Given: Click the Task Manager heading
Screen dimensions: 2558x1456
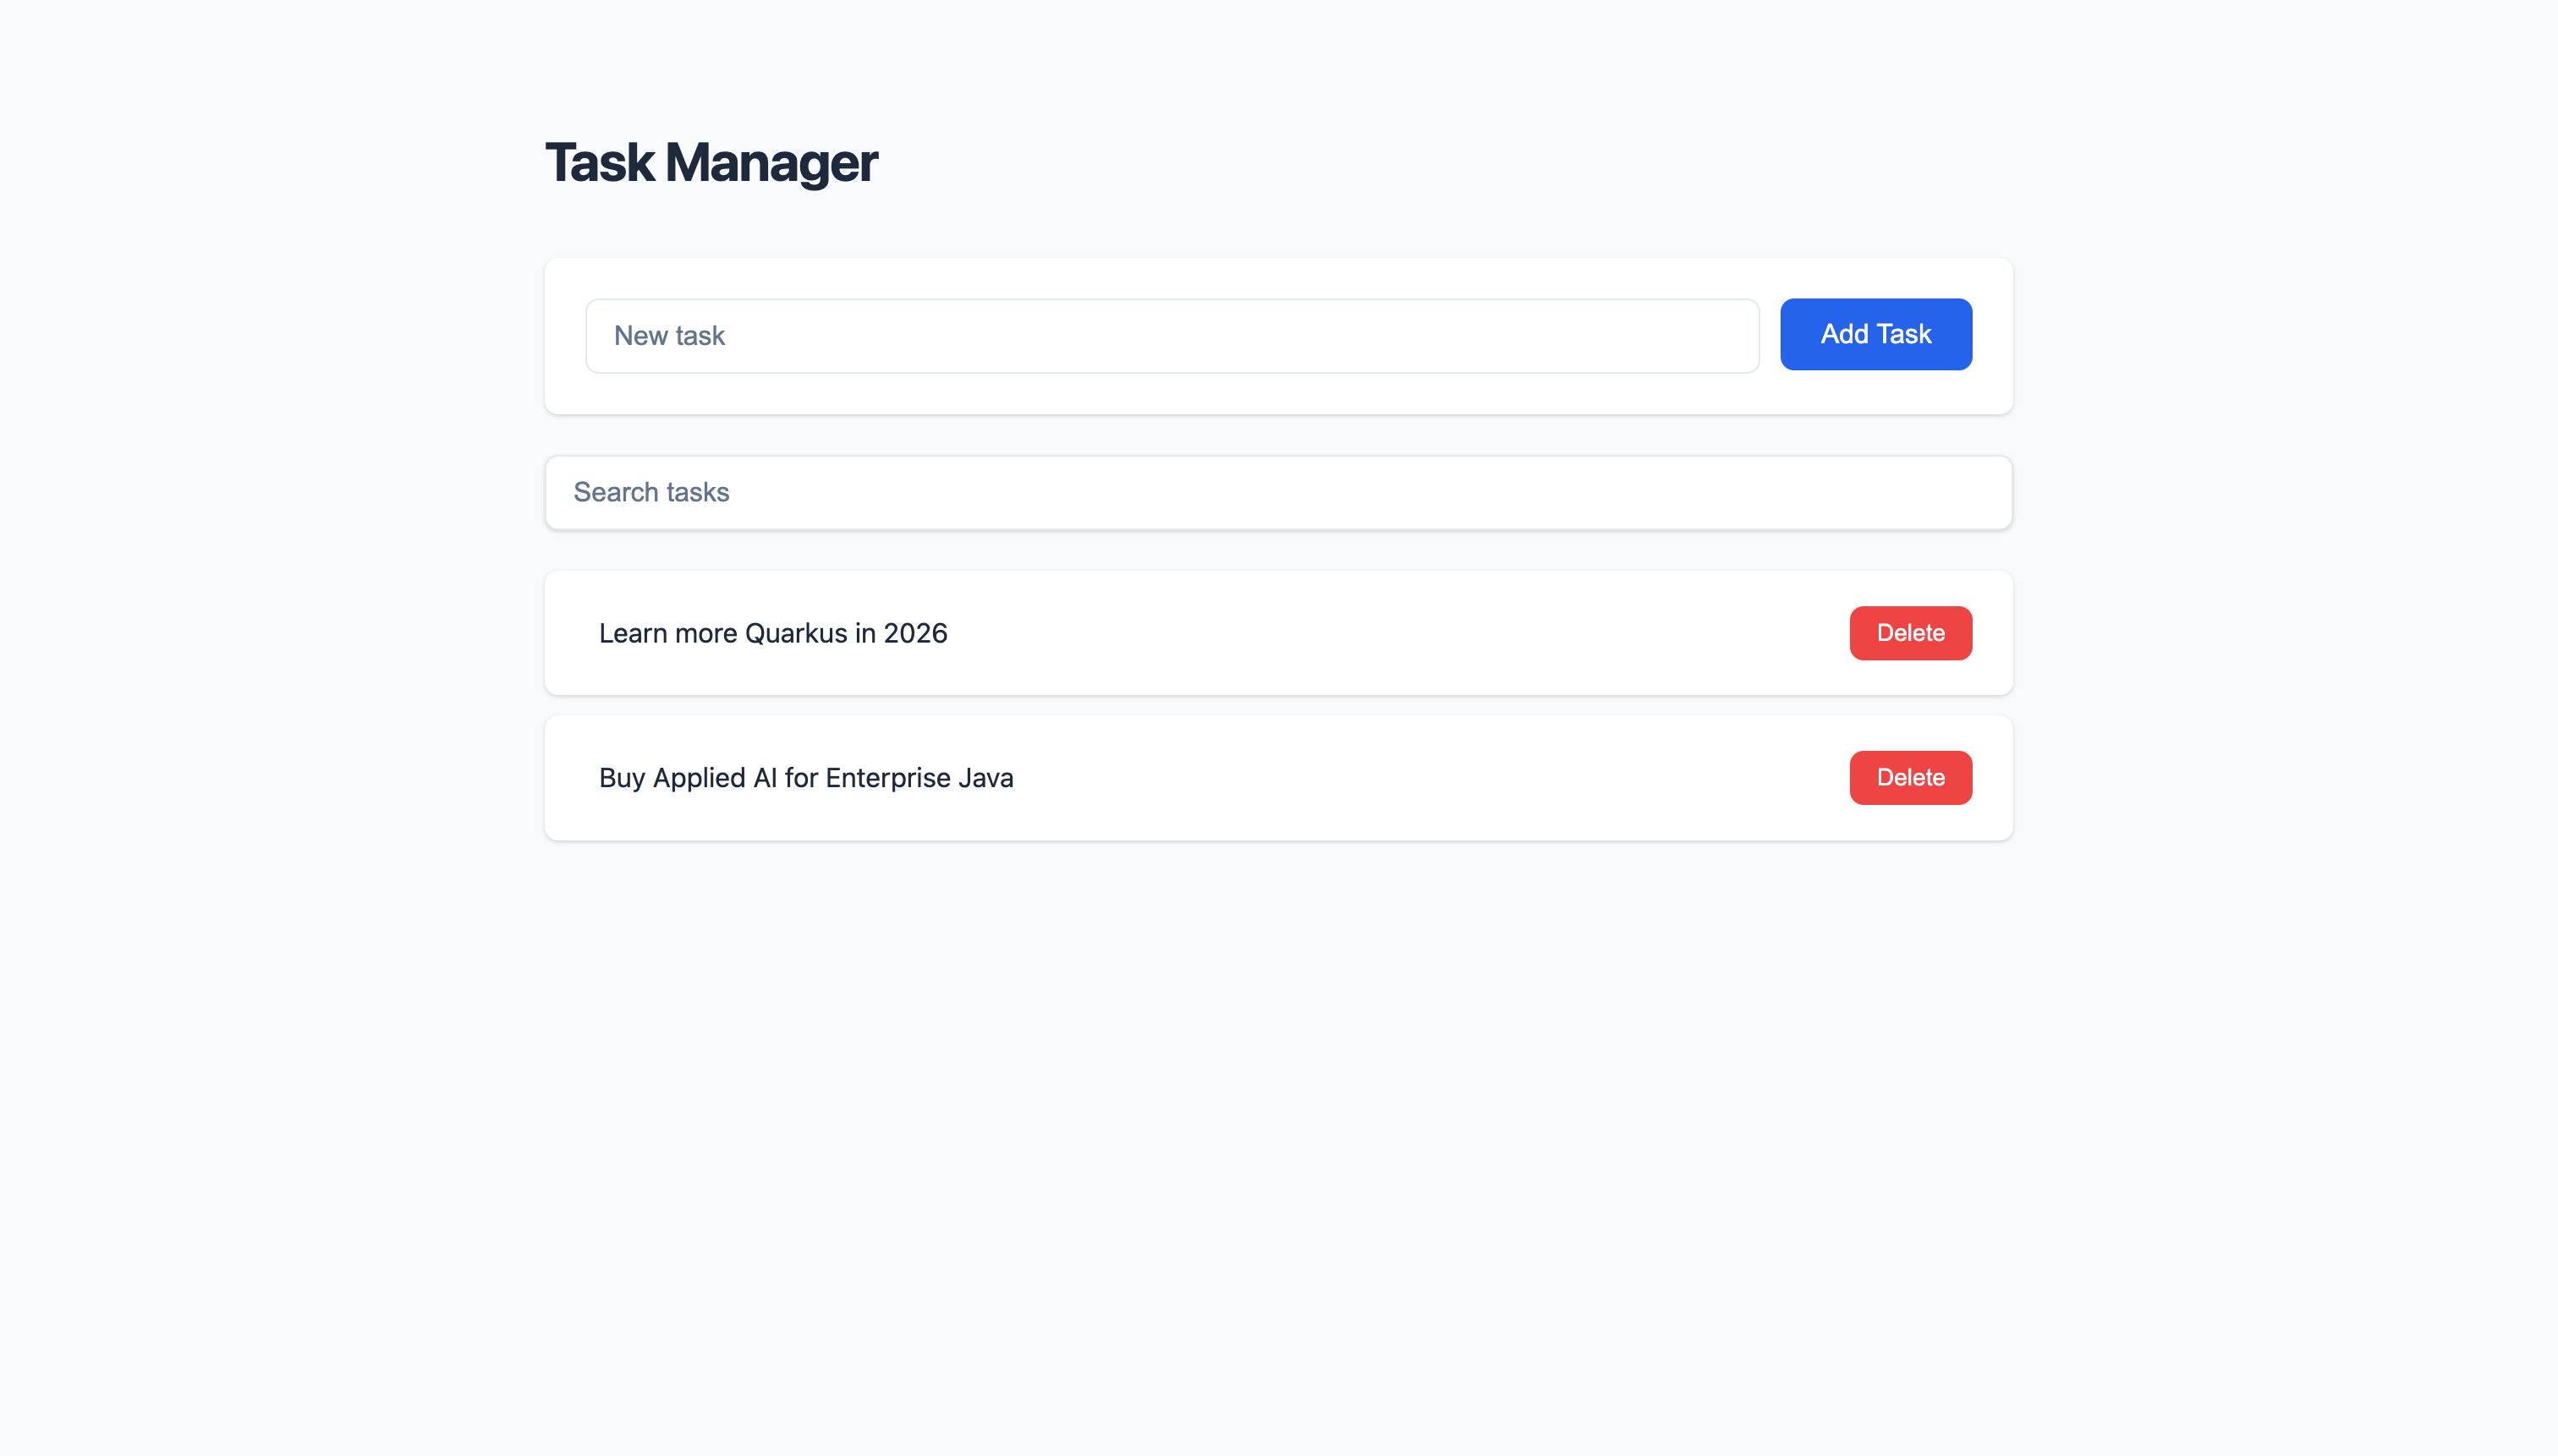Looking at the screenshot, I should click(x=711, y=162).
